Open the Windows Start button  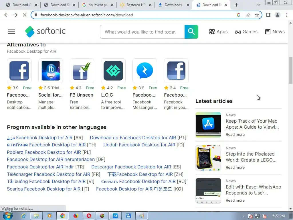(x=7, y=216)
